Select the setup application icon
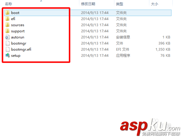The height and width of the screenshot is (138, 182). [8, 56]
